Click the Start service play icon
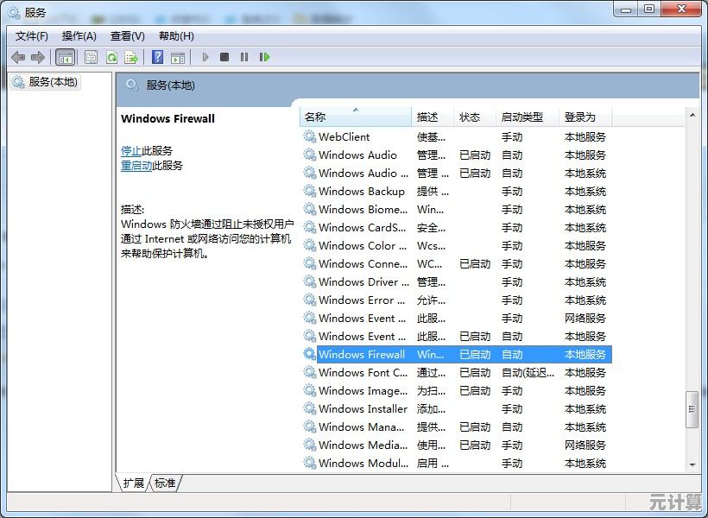708x518 pixels. point(205,57)
